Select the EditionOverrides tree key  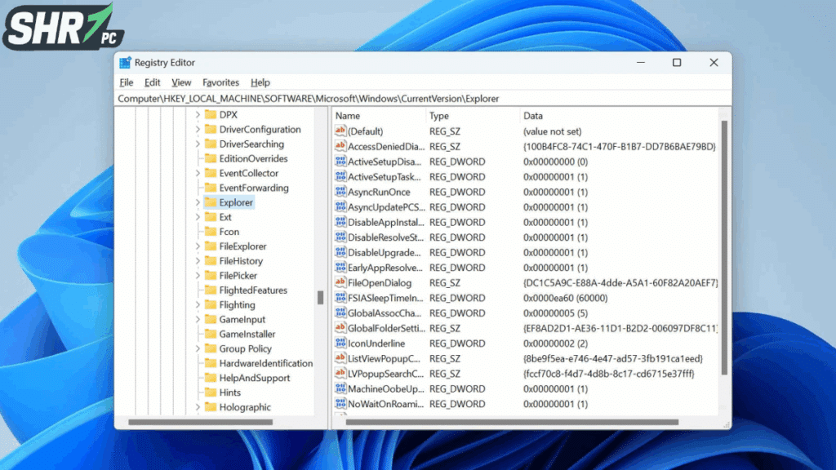point(253,159)
